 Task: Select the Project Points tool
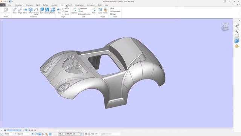pyautogui.click(x=105, y=11)
